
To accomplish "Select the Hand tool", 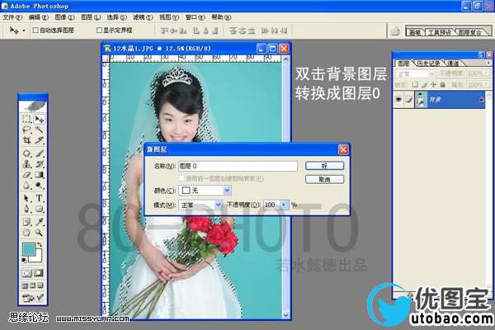I will click(27, 233).
